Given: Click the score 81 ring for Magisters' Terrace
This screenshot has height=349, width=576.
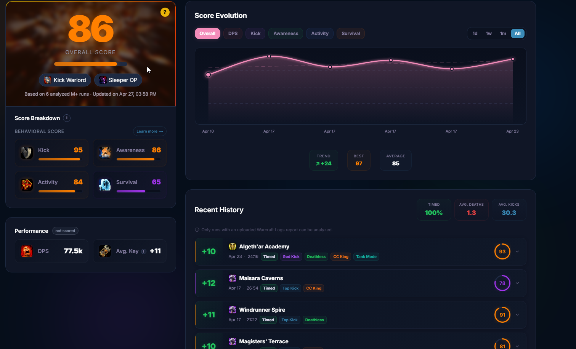Looking at the screenshot, I should 502,344.
